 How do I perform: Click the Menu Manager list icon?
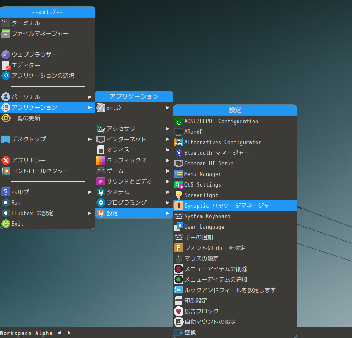point(179,174)
